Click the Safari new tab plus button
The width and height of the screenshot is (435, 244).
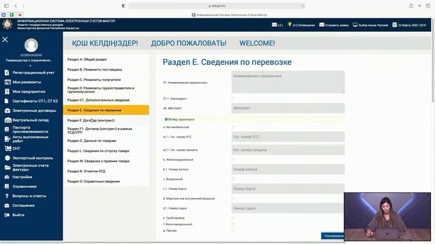coord(419,5)
